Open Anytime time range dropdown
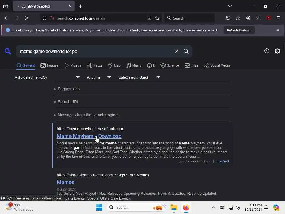The width and height of the screenshot is (285, 214). pos(99,77)
